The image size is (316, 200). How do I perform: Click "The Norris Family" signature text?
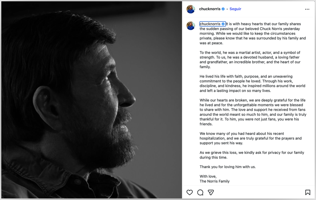pos(214,181)
